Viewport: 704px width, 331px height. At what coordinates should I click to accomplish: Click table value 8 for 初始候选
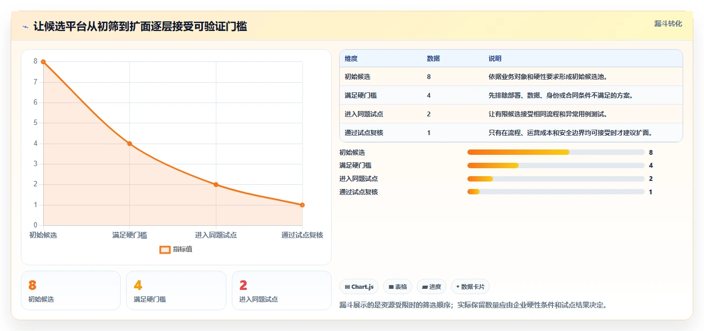429,77
